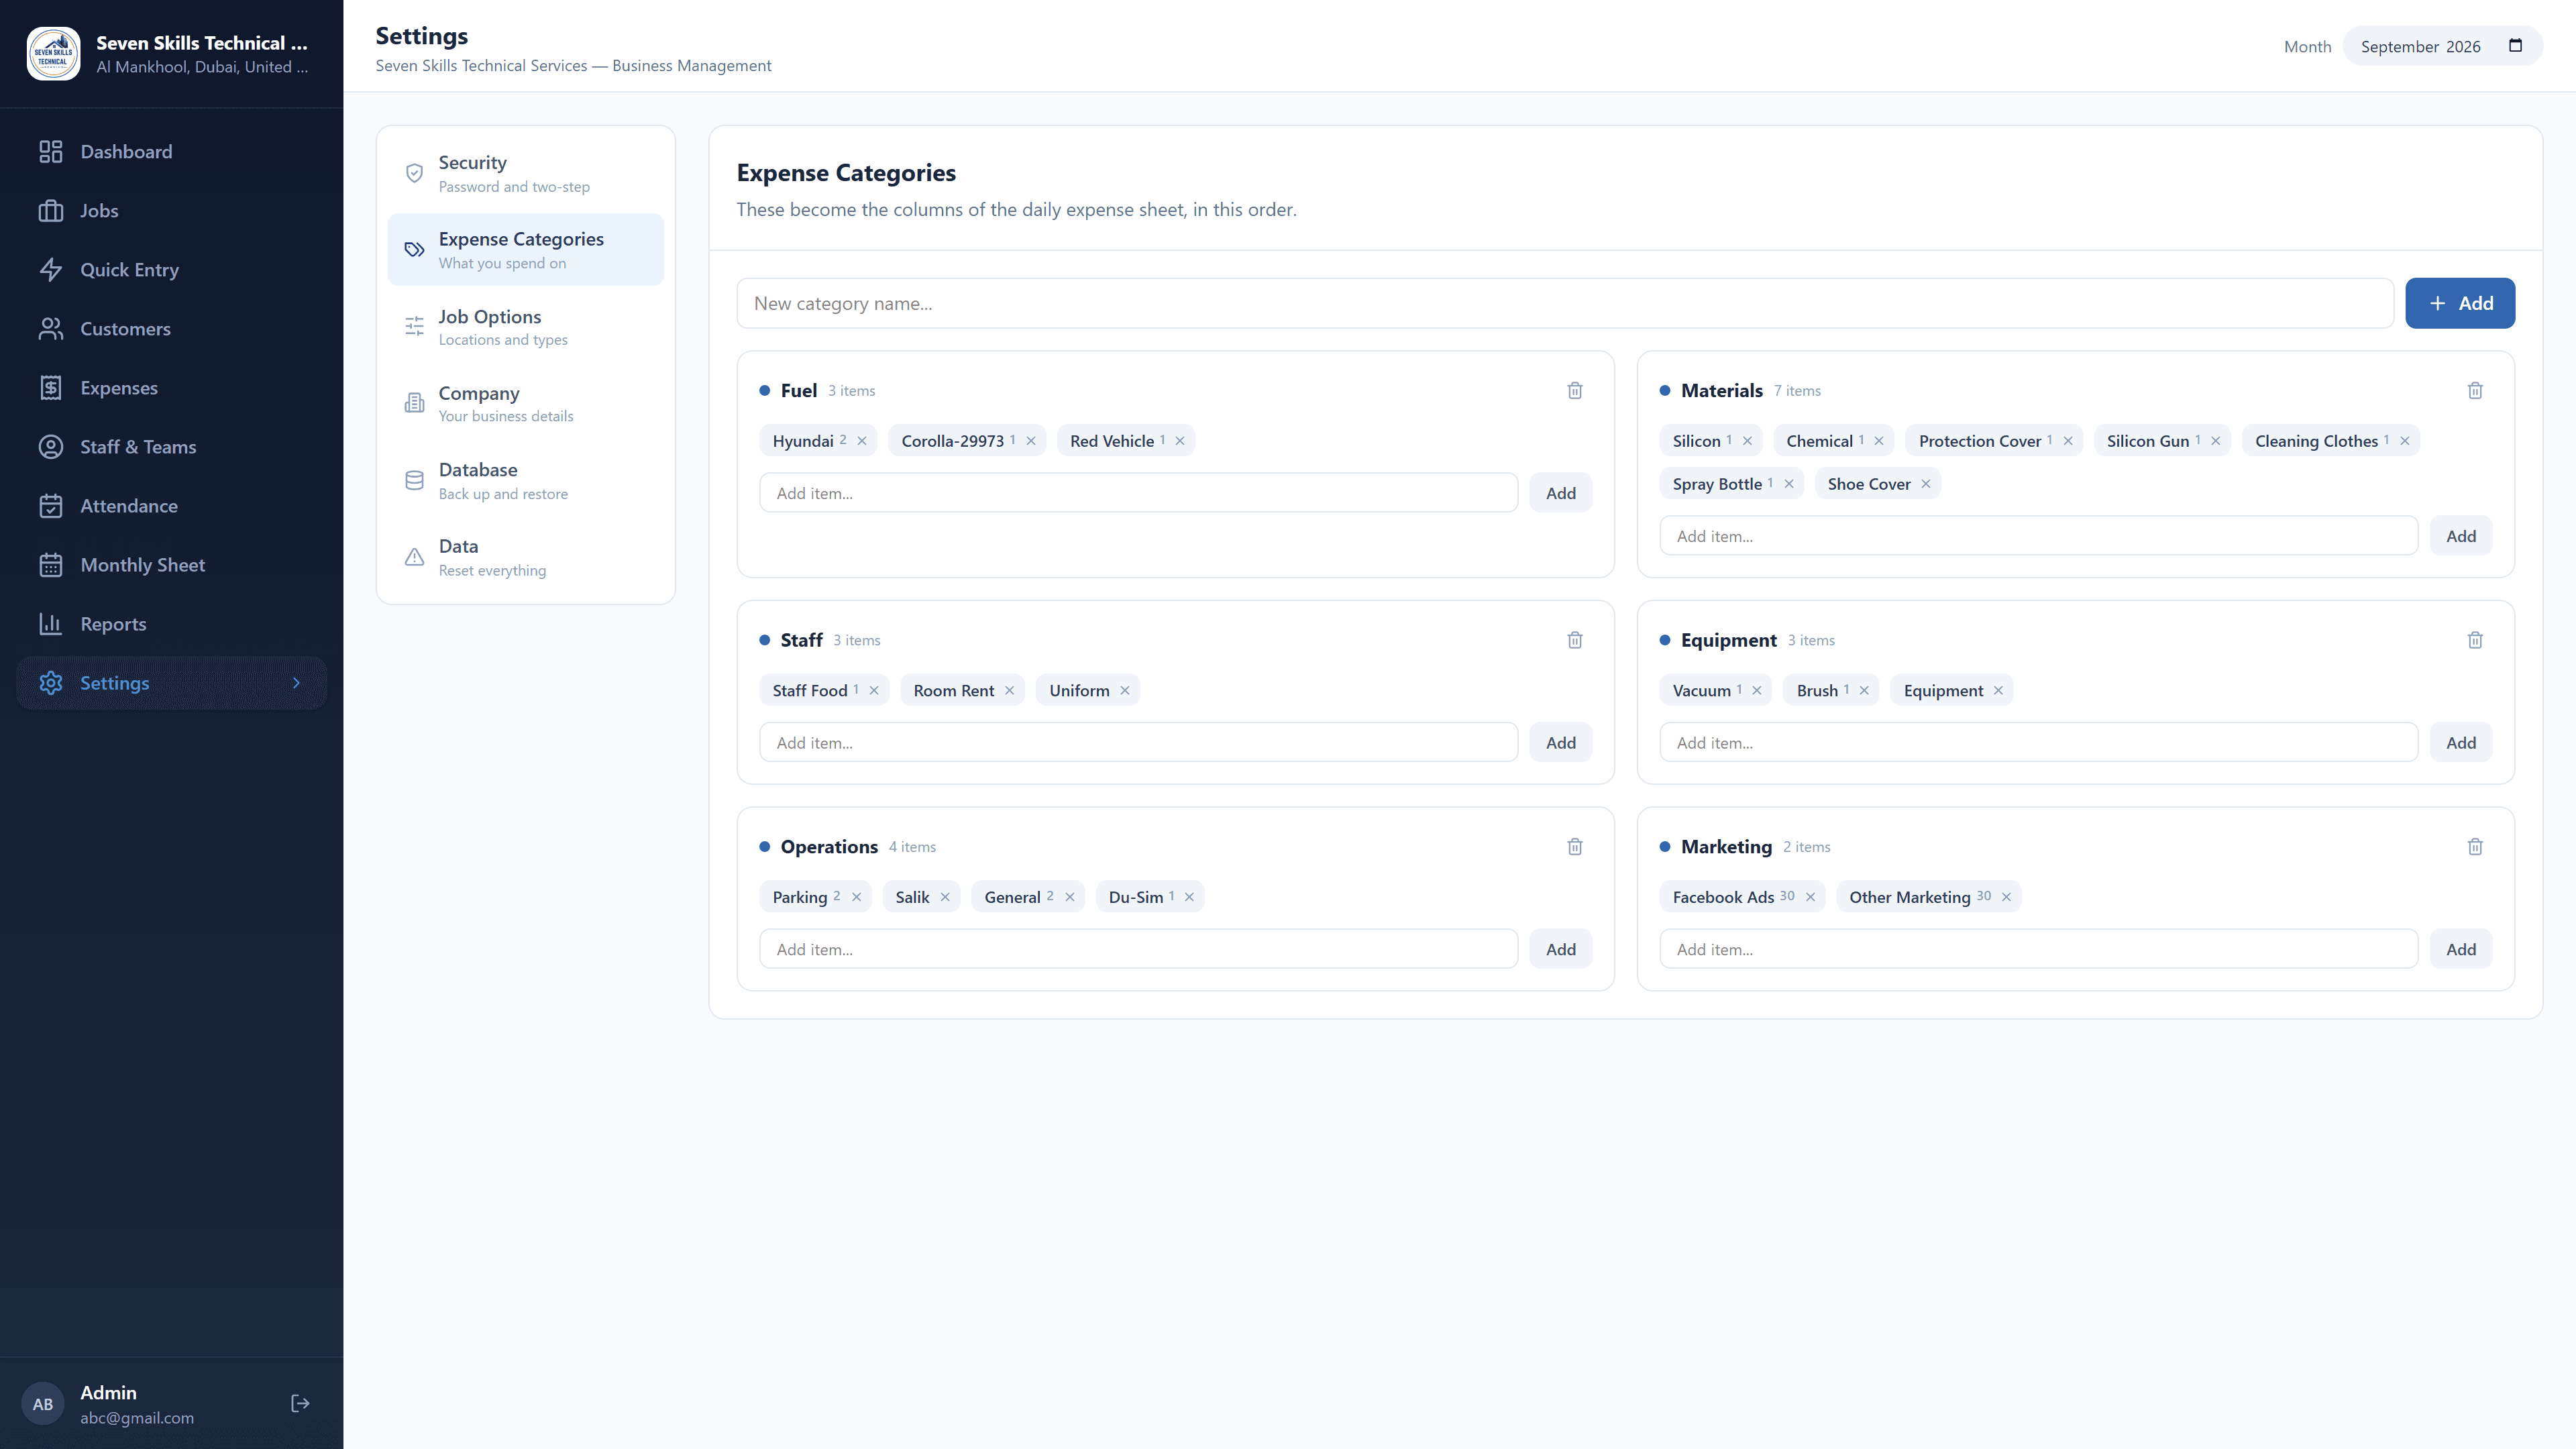Focus the Staff Add item field
Screen dimensions: 2576x1449
[1139, 743]
